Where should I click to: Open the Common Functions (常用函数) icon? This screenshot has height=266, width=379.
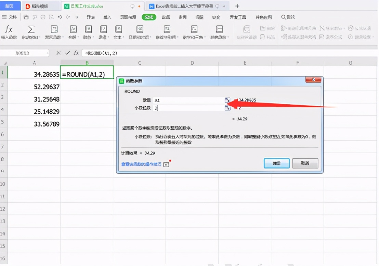54,29
